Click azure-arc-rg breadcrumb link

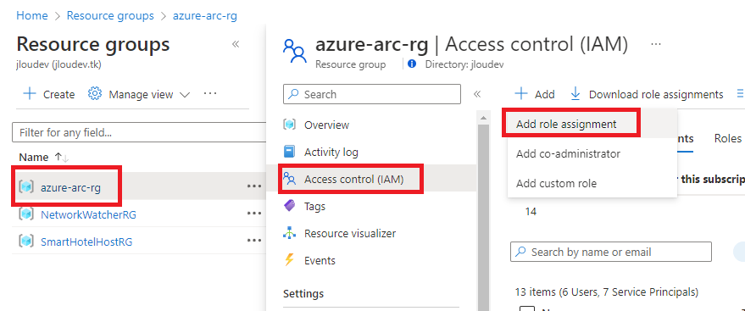coord(205,15)
